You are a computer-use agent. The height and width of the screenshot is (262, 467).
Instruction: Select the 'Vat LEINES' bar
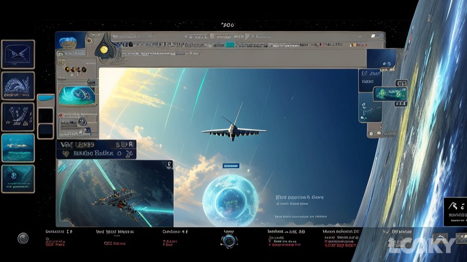coord(96,145)
